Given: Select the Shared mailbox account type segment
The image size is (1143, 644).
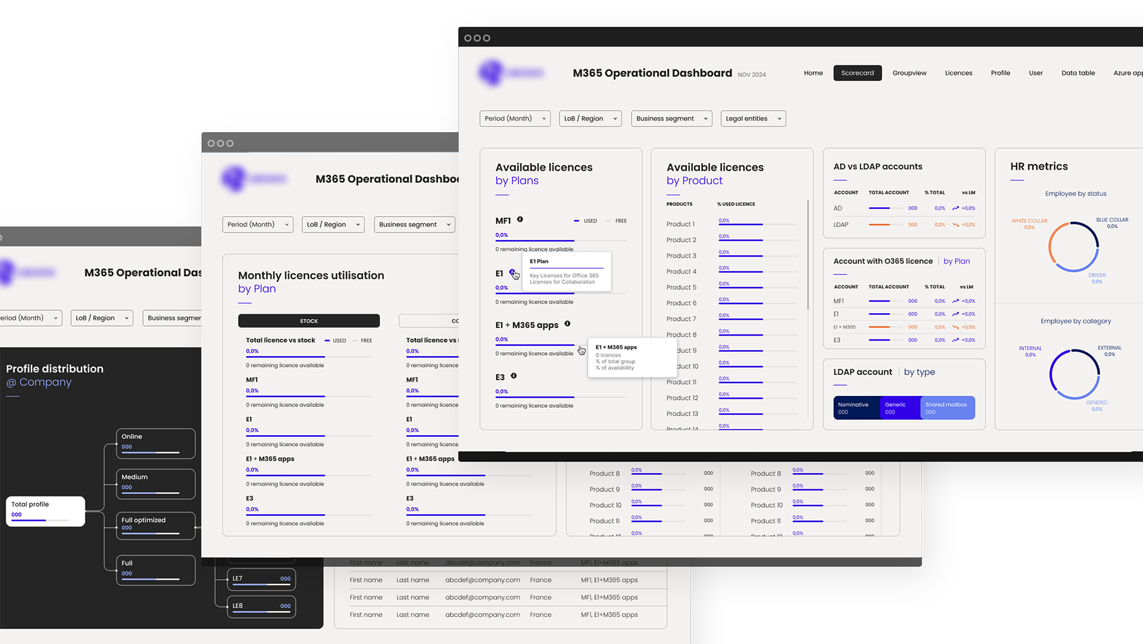Looking at the screenshot, I should point(947,408).
